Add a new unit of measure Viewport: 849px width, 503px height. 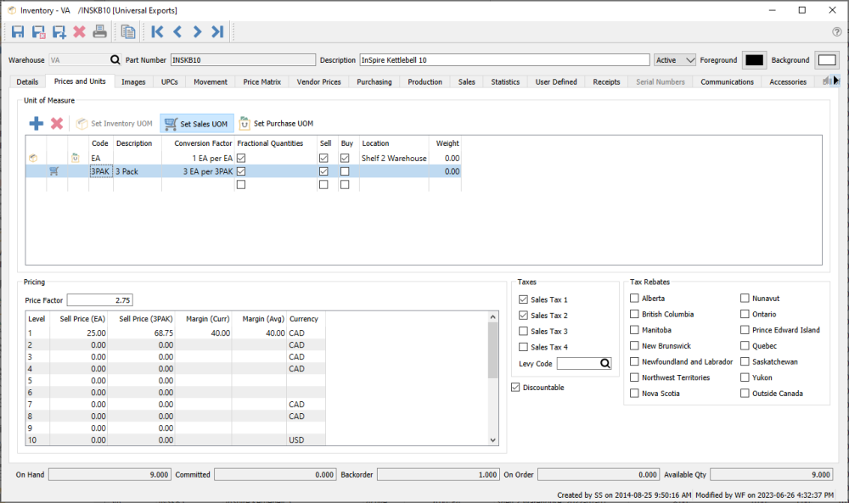tap(37, 123)
